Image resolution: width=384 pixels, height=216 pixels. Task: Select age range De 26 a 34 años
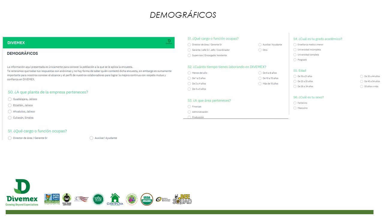click(x=295, y=86)
